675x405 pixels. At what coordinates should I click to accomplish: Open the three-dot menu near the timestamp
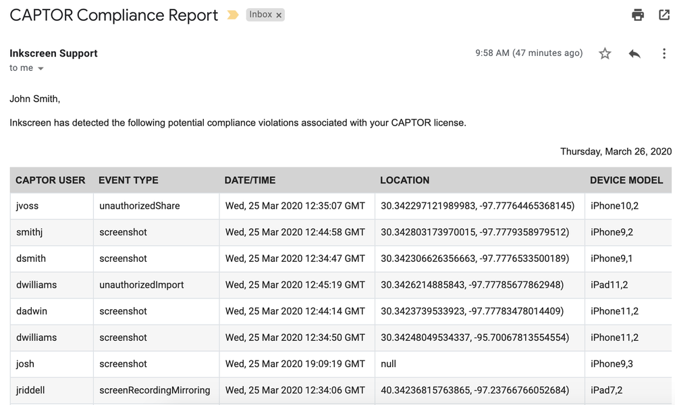coord(664,53)
